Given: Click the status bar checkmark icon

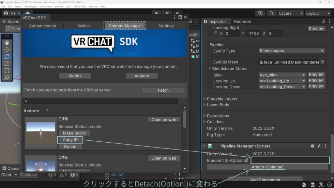Looking at the screenshot, I should click(x=329, y=185).
